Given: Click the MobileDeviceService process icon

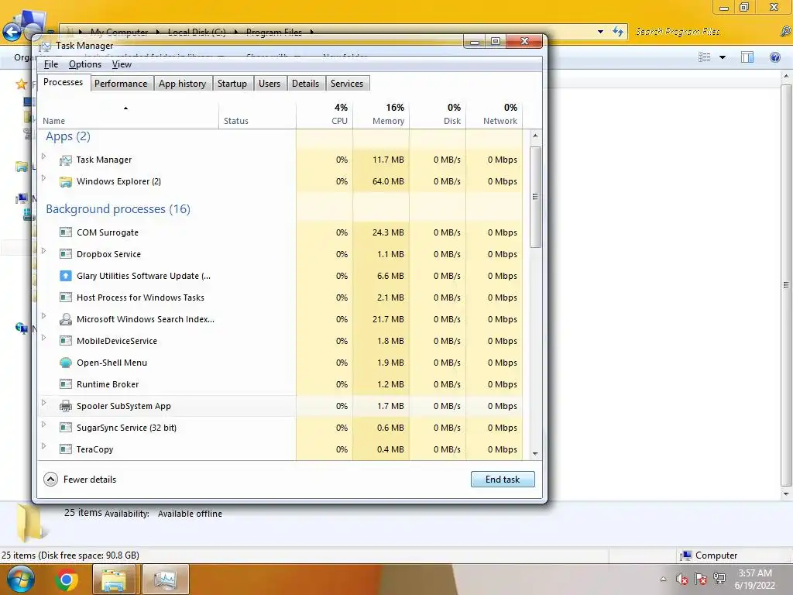Looking at the screenshot, I should point(66,341).
